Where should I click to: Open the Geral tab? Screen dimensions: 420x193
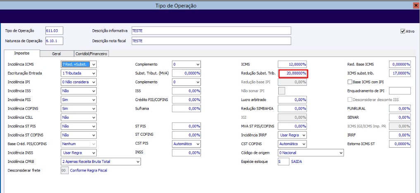[x=56, y=54]
